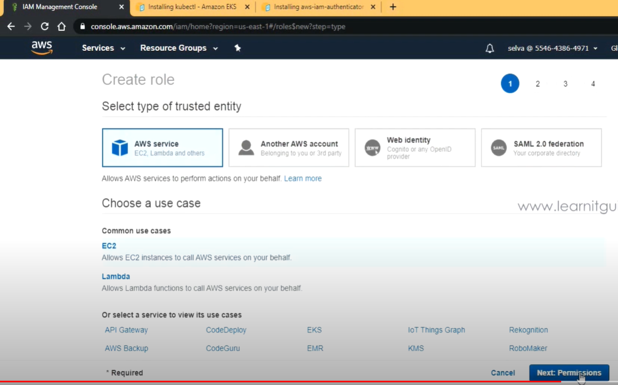Open the Services dropdown menu
The height and width of the screenshot is (385, 618).
[x=103, y=48]
